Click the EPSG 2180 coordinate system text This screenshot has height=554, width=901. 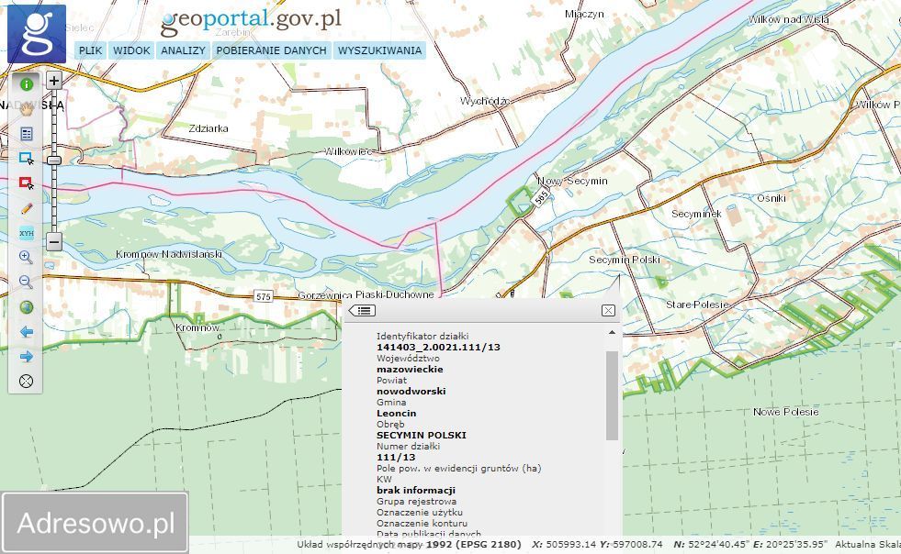474,544
